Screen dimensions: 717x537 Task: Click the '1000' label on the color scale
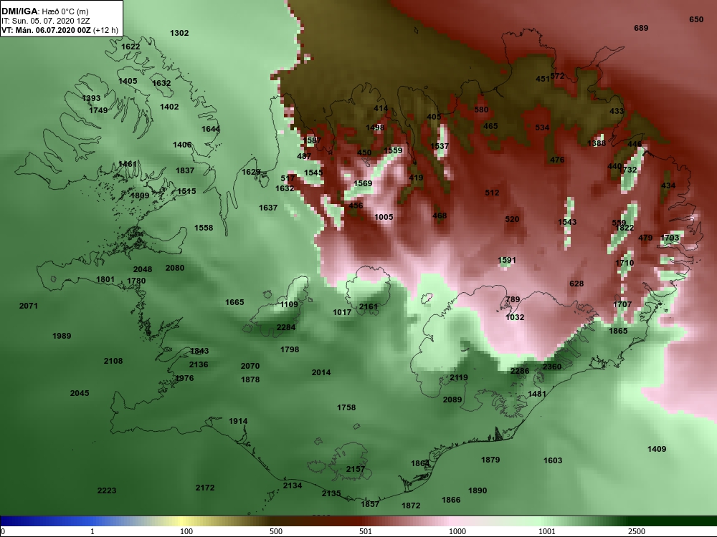pyautogui.click(x=457, y=531)
